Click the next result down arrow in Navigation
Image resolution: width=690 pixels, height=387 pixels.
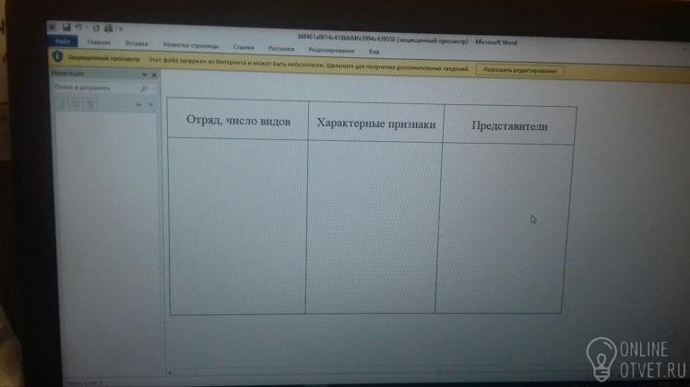150,105
